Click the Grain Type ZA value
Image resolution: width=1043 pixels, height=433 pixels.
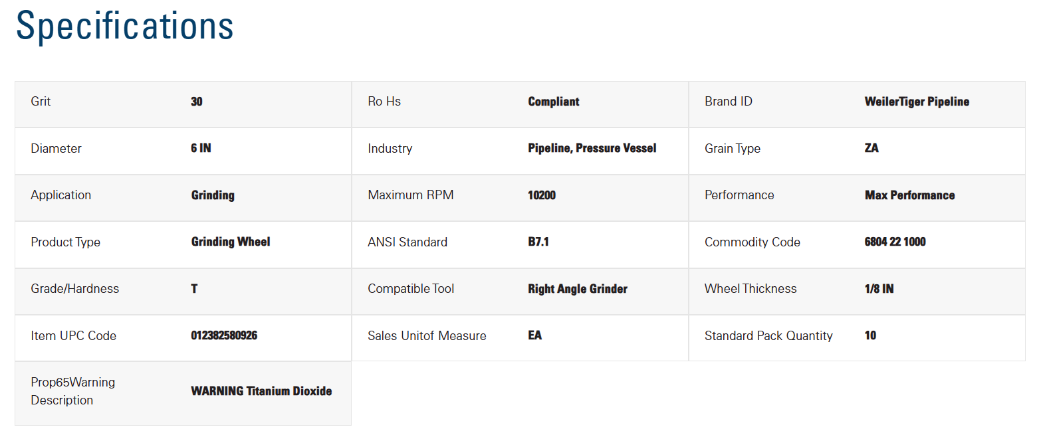click(x=871, y=148)
